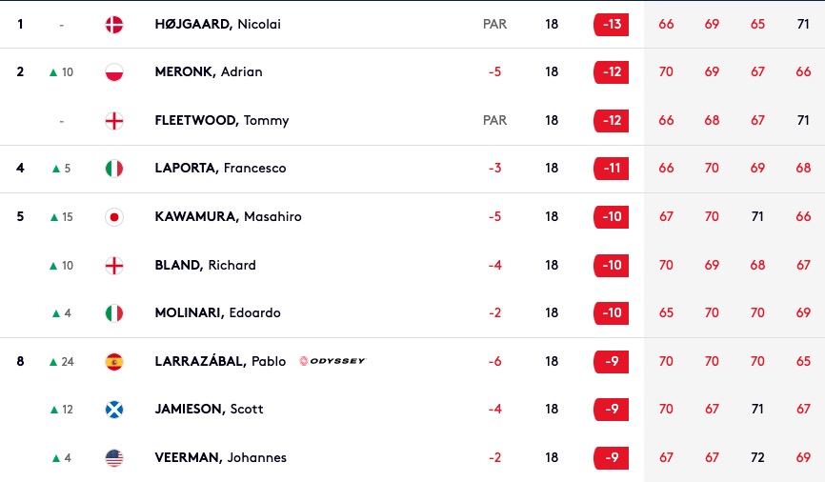Click Højgaard's red -13 total score badge

pyautogui.click(x=612, y=24)
